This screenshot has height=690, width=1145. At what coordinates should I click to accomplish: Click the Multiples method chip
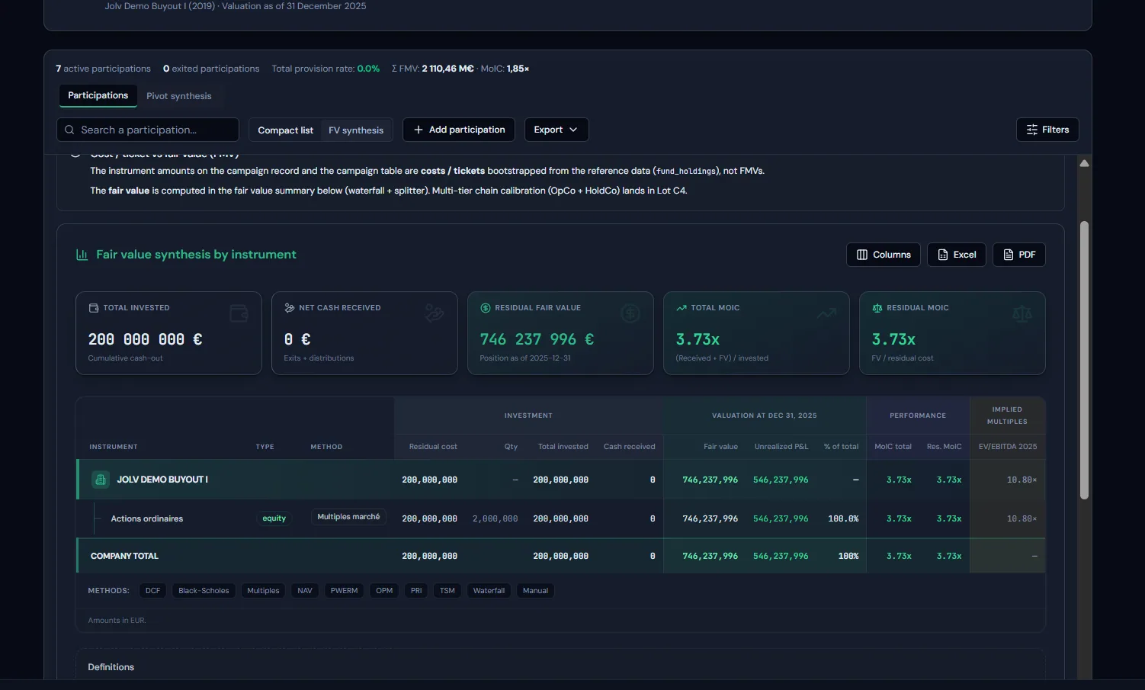coord(263,591)
